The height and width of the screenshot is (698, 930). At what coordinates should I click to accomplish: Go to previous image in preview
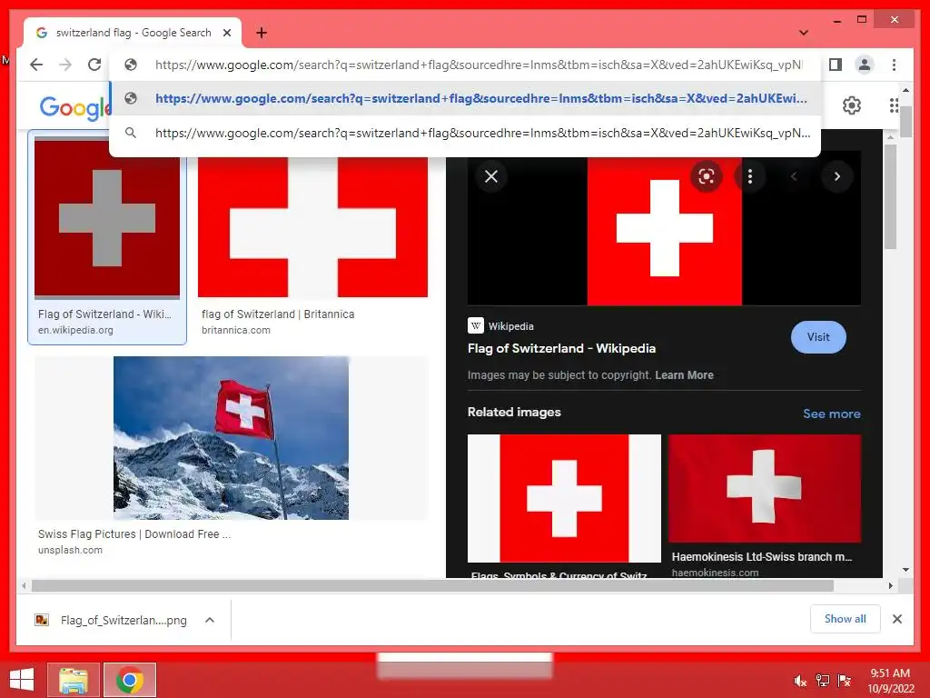point(794,176)
